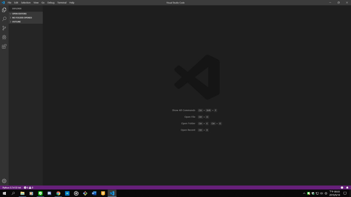Viewport: 351px width, 197px height.
Task: Click the Visual Studio Code taskbar icon
Action: (112, 194)
